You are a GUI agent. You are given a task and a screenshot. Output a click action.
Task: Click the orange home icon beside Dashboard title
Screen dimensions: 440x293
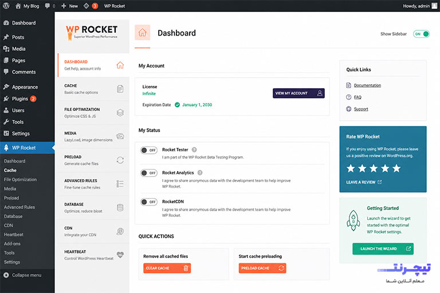tap(142, 33)
